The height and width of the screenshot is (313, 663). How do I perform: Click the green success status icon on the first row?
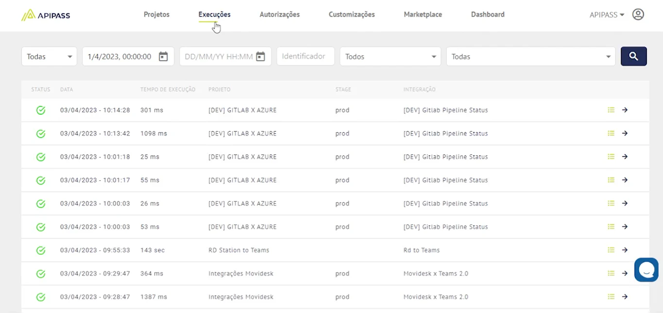(40, 110)
